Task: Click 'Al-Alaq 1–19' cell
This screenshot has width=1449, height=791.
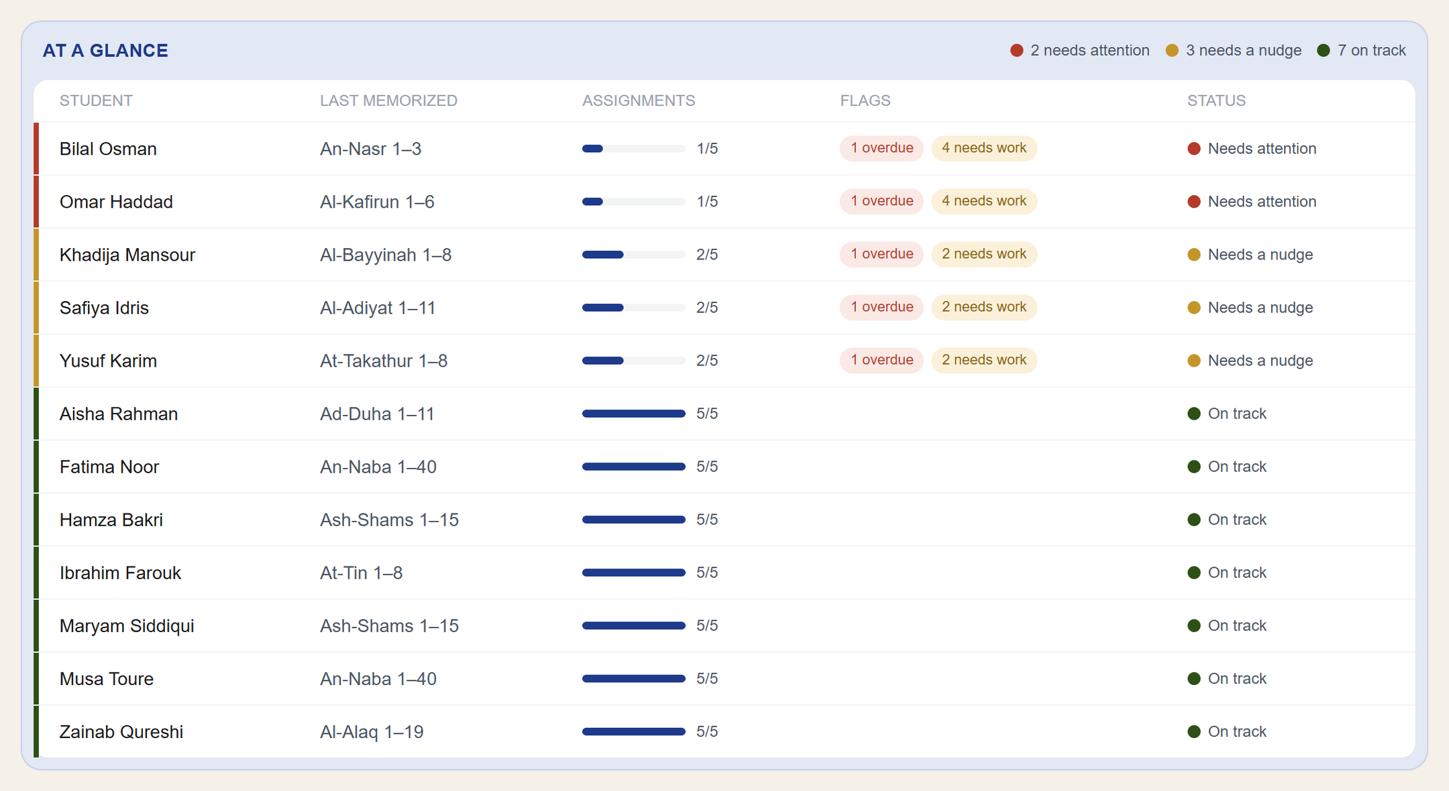Action: tap(372, 731)
